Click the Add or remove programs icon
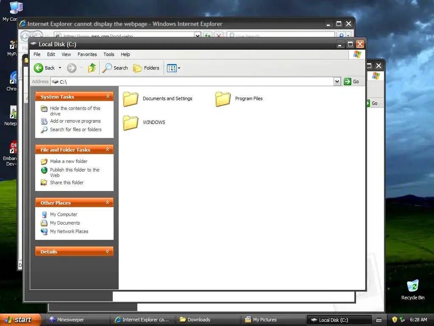The image size is (434, 326). point(44,121)
